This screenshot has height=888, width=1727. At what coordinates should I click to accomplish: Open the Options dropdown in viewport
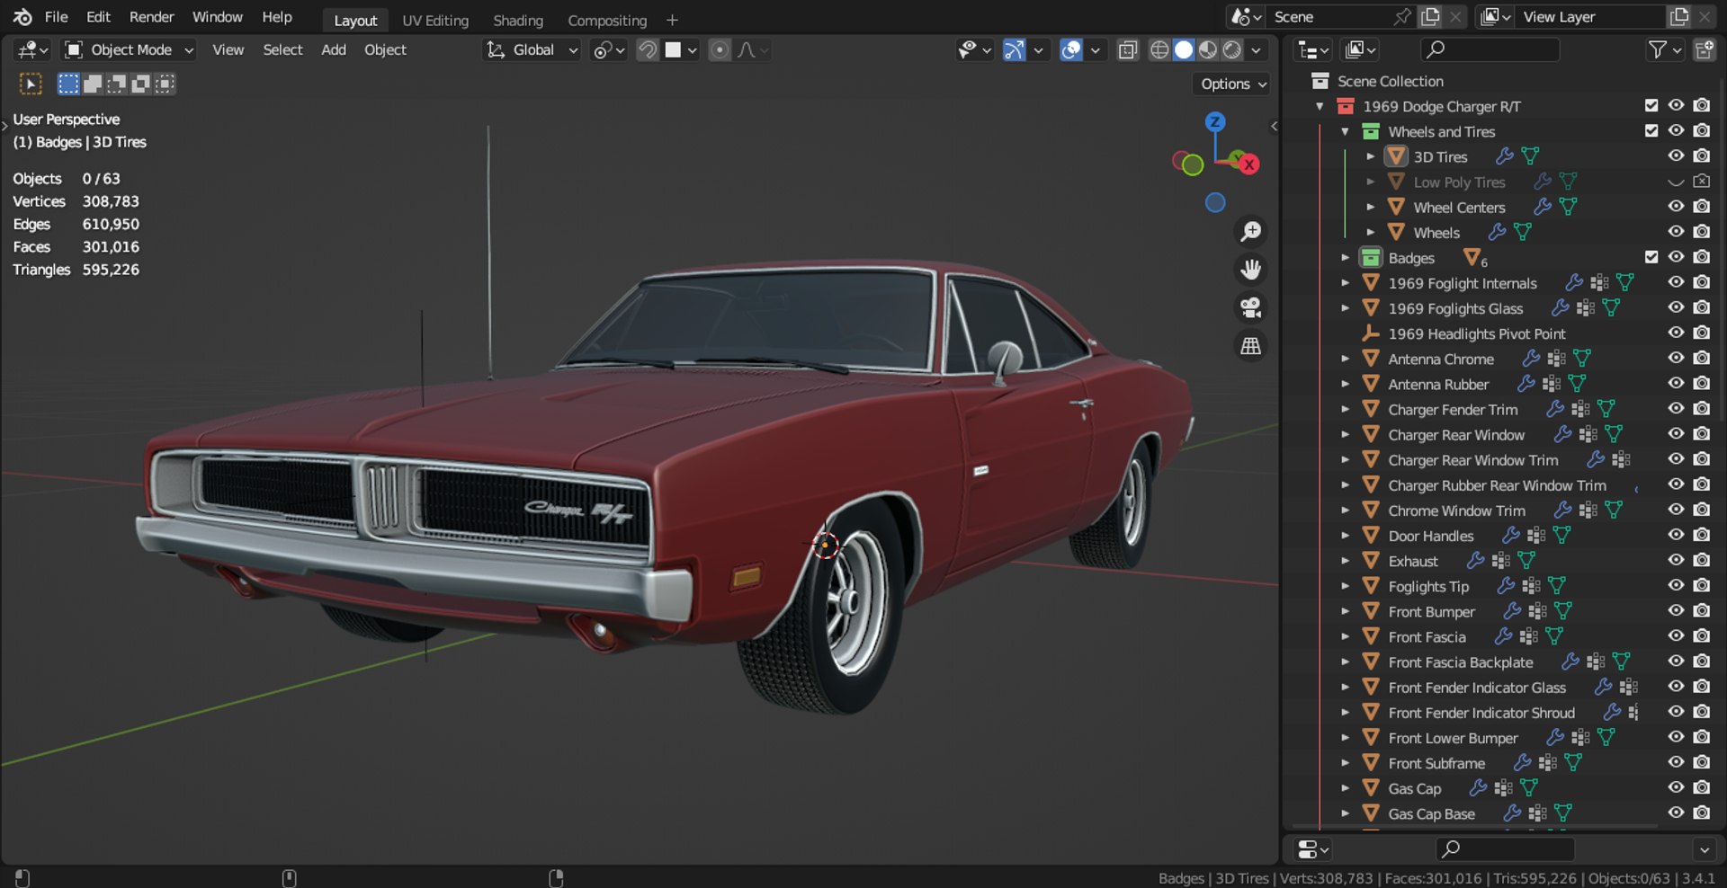click(x=1232, y=84)
